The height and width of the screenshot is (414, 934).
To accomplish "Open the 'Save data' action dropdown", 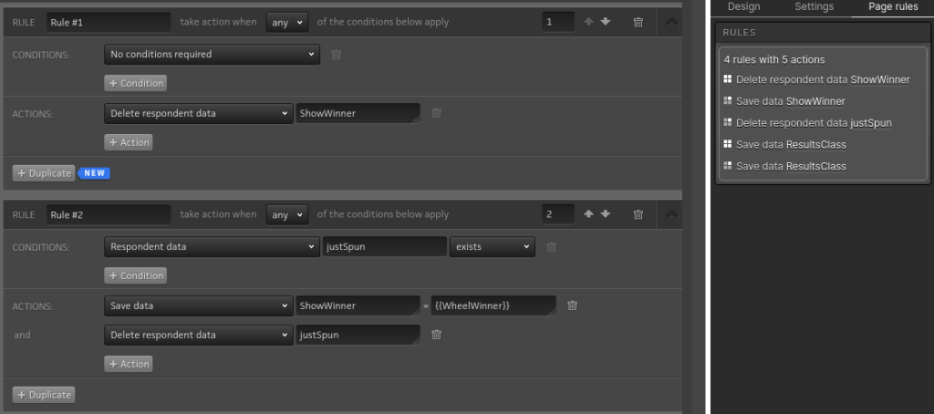I will (x=197, y=305).
